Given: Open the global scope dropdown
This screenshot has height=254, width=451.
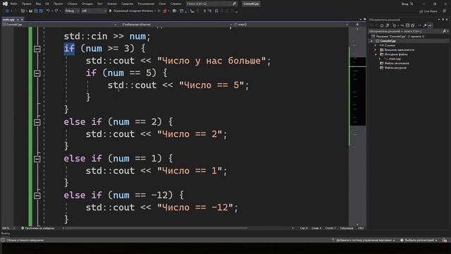Looking at the screenshot, I should pyautogui.click(x=175, y=25).
